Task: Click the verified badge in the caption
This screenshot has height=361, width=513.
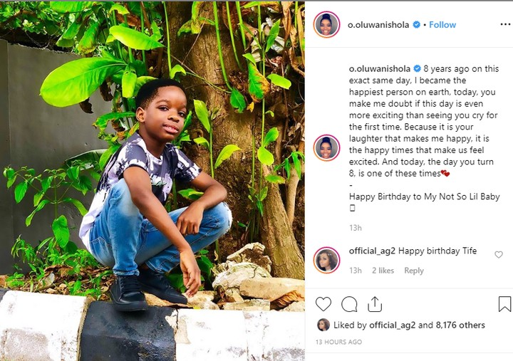Action: point(415,69)
